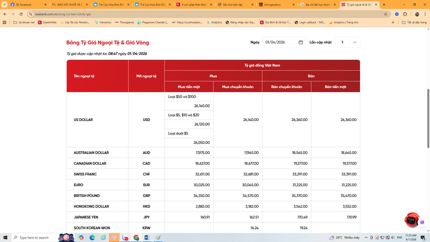Click the Mua tiền mặt column header
The height and width of the screenshot is (242, 430).
coord(189,87)
